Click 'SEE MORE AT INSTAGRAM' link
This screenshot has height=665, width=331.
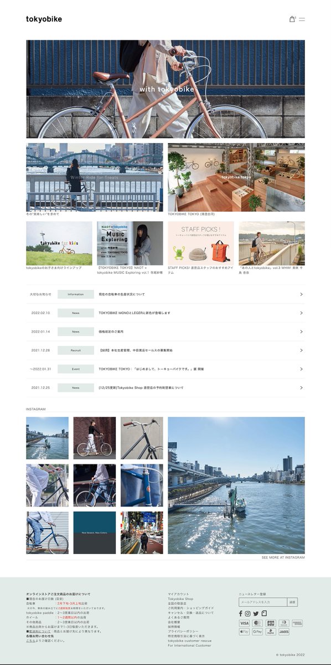coord(283,557)
